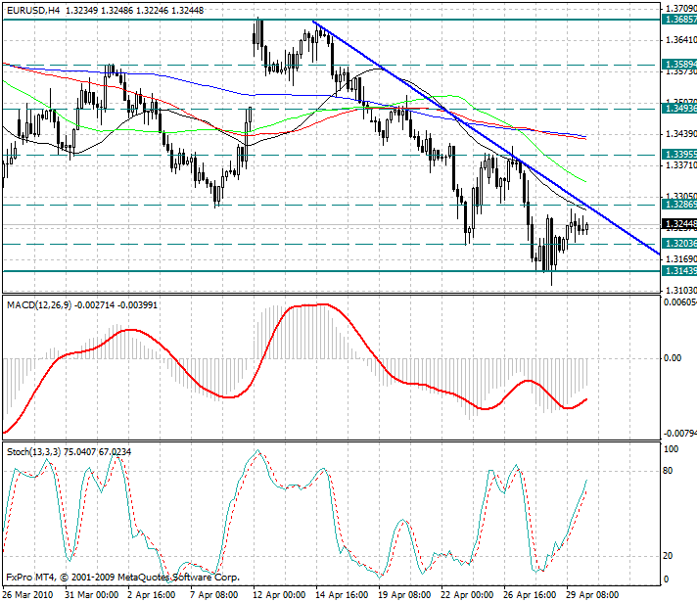Select the 1.3143 support level label

679,271
